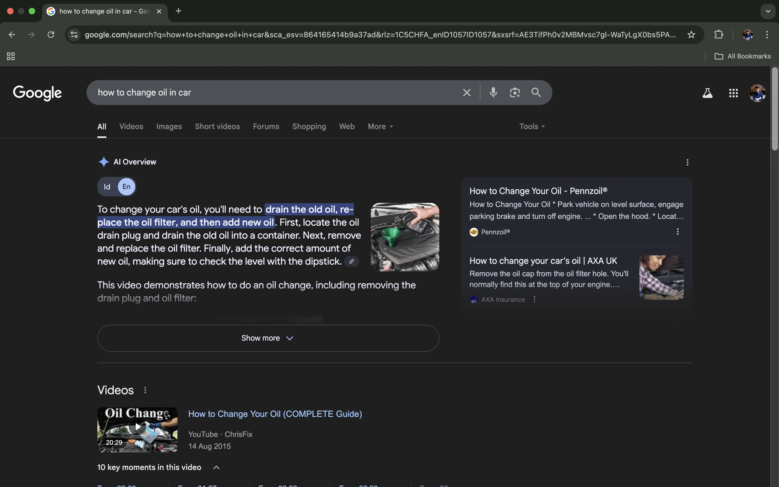Collapse '10 key moments in this video'
This screenshot has width=779, height=487.
[216, 467]
